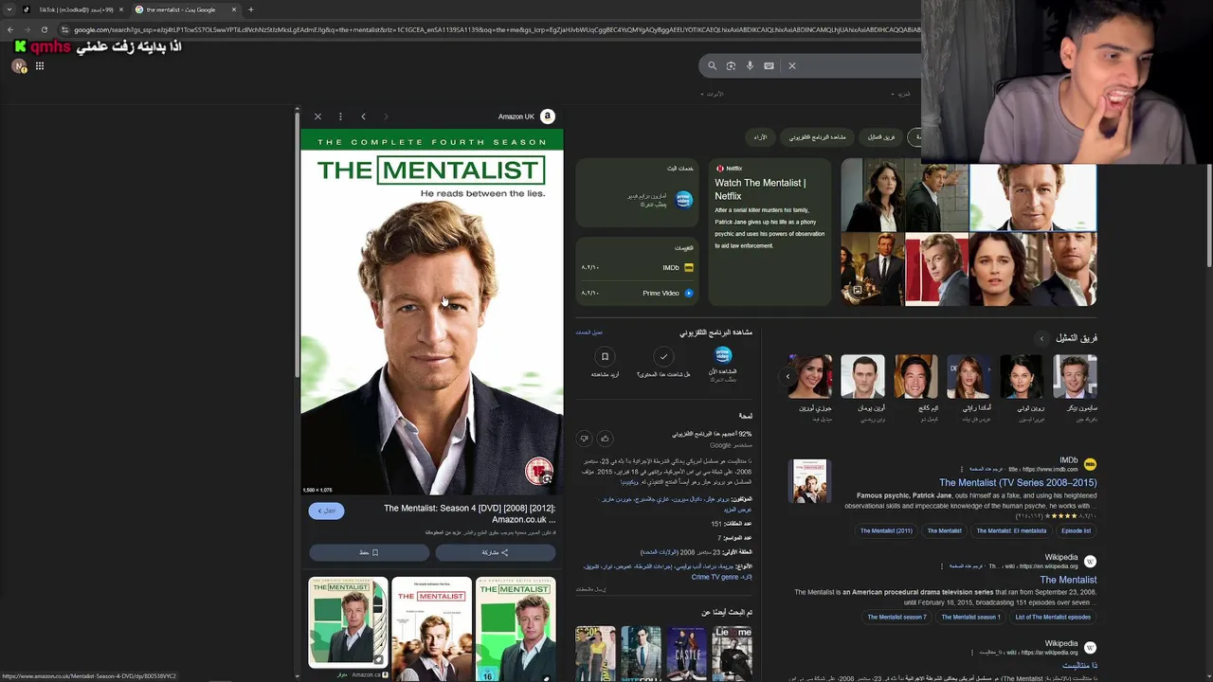Open The Mentalist IMDb result title

point(1018,483)
